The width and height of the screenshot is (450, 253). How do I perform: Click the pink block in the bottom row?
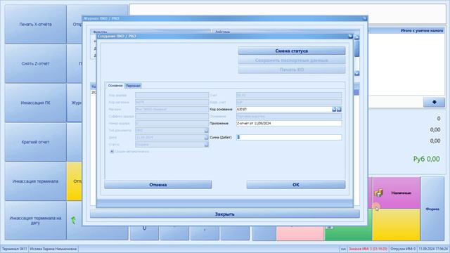click(300, 233)
